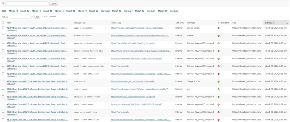Image resolution: width=290 pixels, height=122 pixels.
Task: Click the Search button
Action: 54,4
